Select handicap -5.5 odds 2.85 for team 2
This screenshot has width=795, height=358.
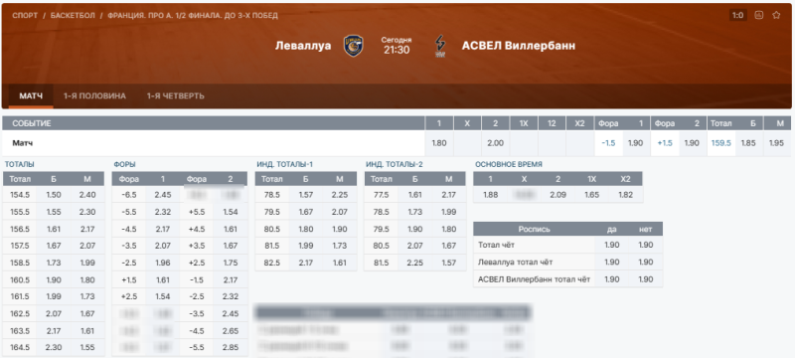(x=231, y=348)
